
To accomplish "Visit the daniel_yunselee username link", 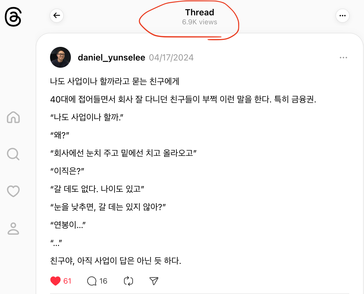I will [111, 58].
